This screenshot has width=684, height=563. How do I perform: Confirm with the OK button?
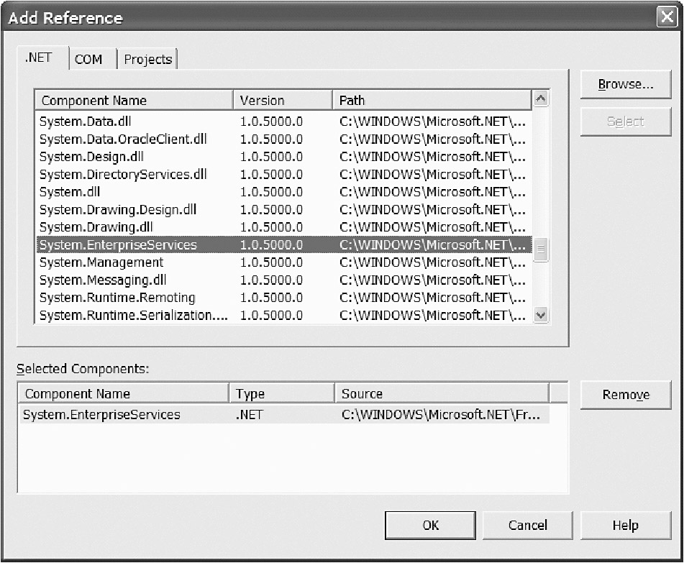coord(430,525)
